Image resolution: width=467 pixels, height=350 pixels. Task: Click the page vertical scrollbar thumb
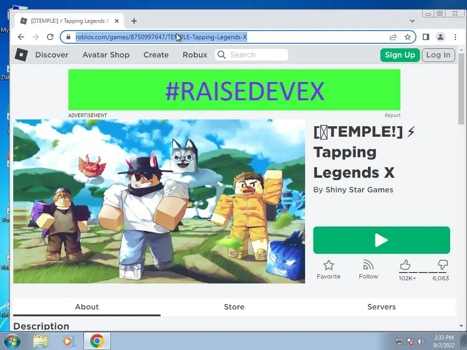click(462, 89)
